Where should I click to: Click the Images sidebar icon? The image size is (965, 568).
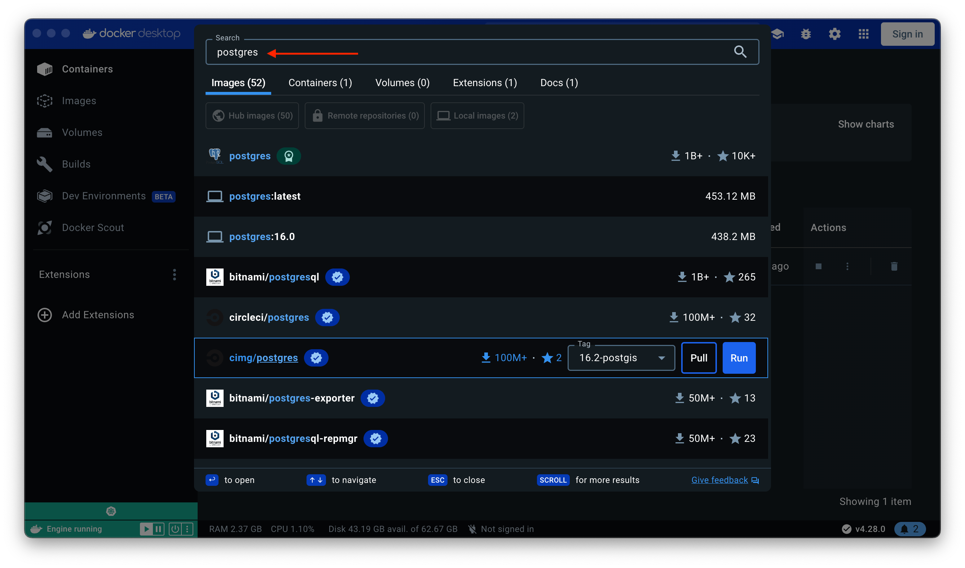click(x=46, y=100)
